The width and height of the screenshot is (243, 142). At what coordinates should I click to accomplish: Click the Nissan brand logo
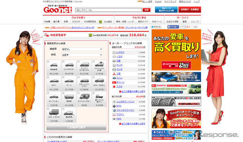(114, 61)
